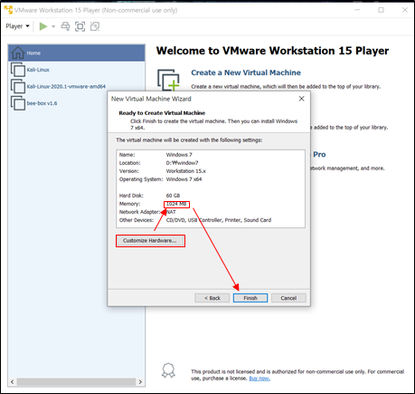Select Kali-Linux-2020.1-vmware-amd64 entry
Viewport: 415px width, 394px height.
pos(77,86)
